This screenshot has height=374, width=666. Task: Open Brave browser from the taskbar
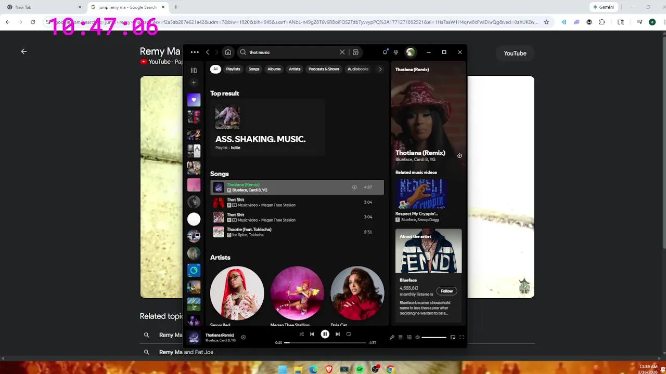329,369
